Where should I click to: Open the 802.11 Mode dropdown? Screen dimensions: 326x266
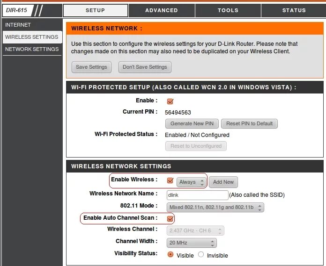(x=215, y=207)
